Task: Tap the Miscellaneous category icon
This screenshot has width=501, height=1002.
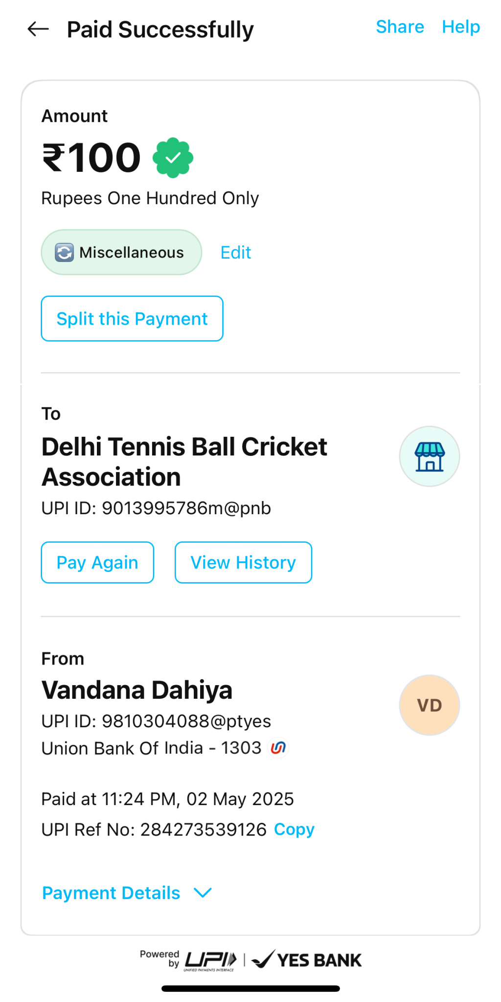Action: (x=64, y=253)
